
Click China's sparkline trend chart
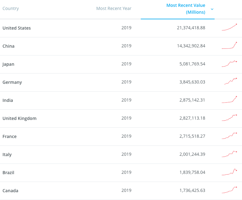pos(230,45)
